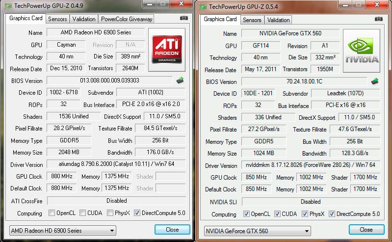Click the Close button in the NVIDIA window

click(x=366, y=230)
